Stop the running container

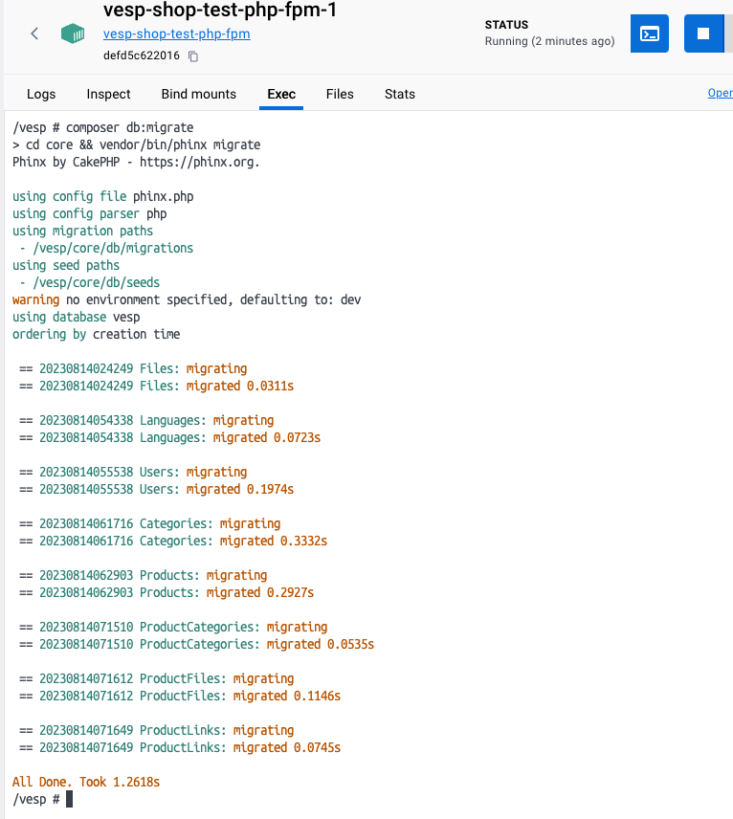click(703, 33)
